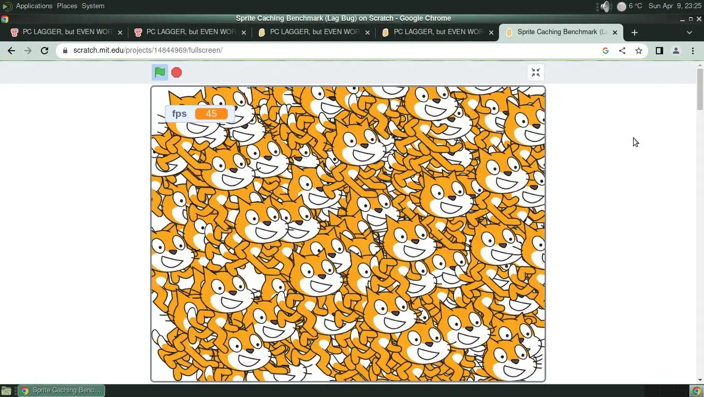
Task: Open the Google icon in the address bar
Action: (606, 51)
